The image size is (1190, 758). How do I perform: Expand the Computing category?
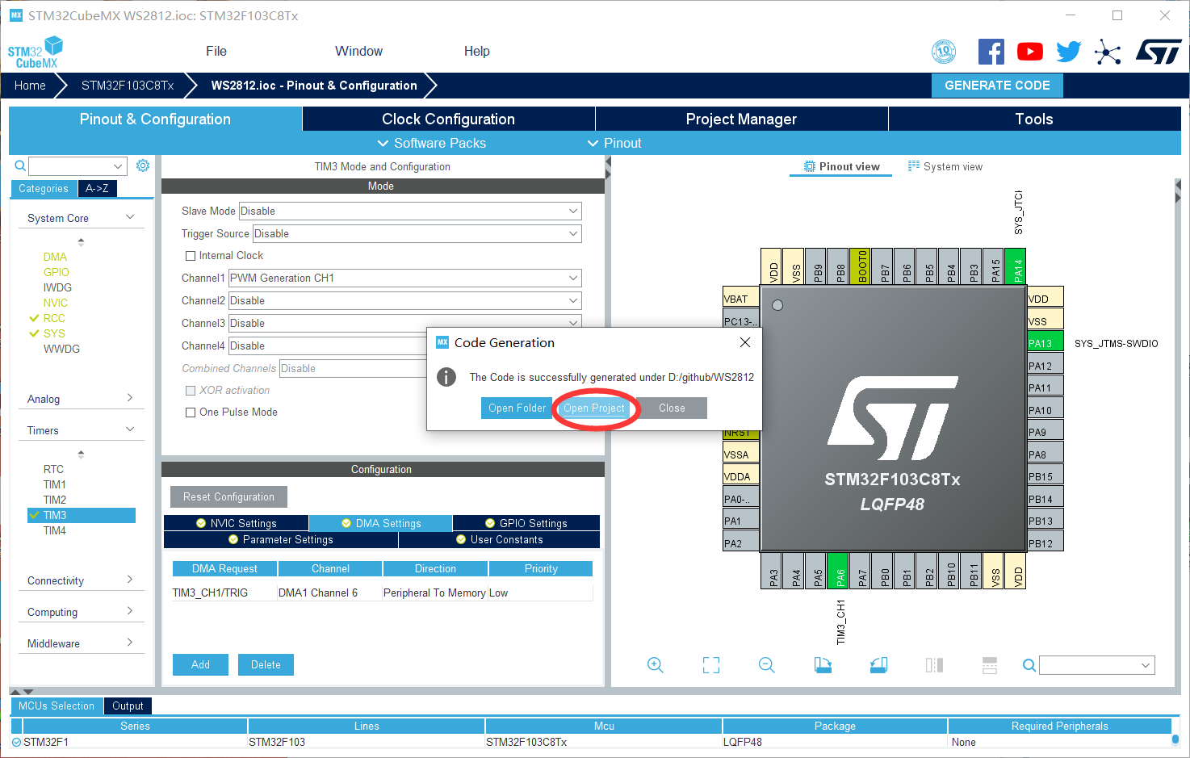coord(81,612)
